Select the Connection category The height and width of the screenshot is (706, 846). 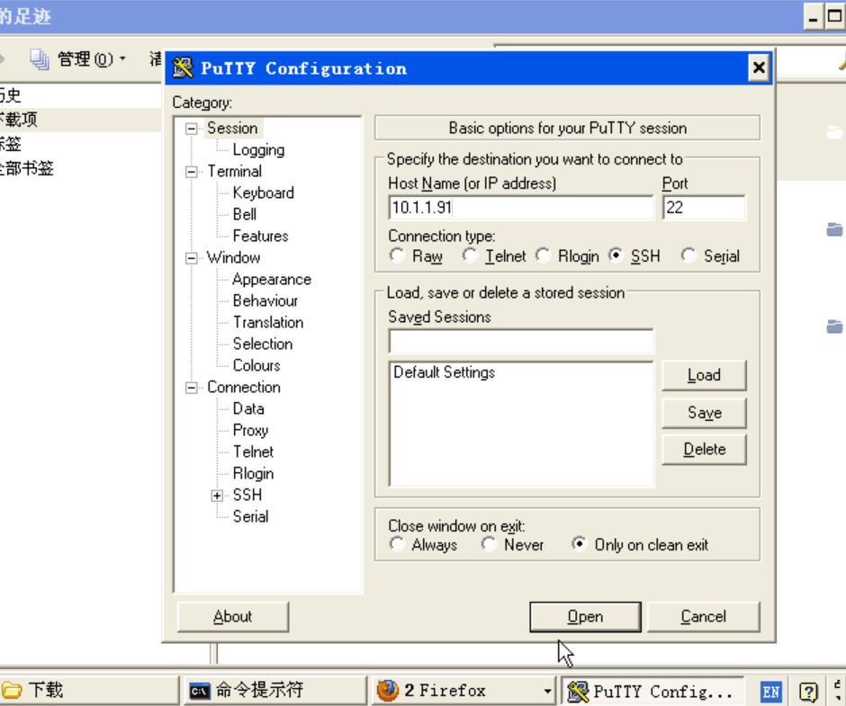tap(244, 388)
